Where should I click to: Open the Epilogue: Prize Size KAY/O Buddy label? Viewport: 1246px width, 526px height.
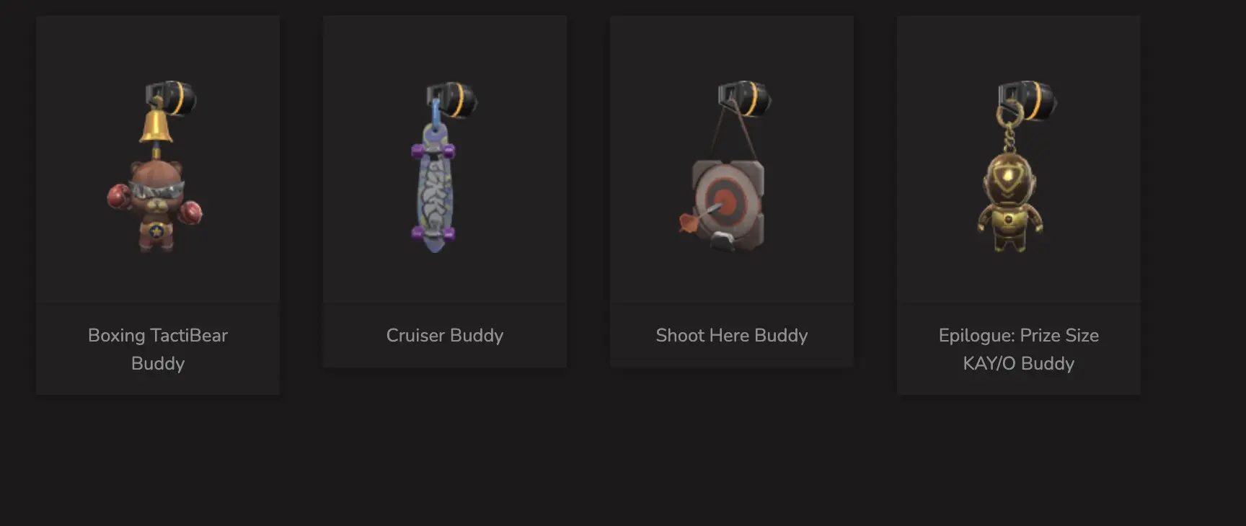[x=1019, y=349]
